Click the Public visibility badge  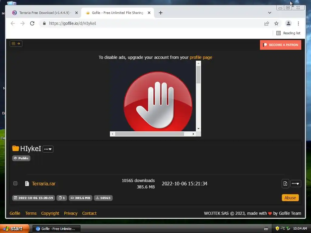tap(21, 158)
